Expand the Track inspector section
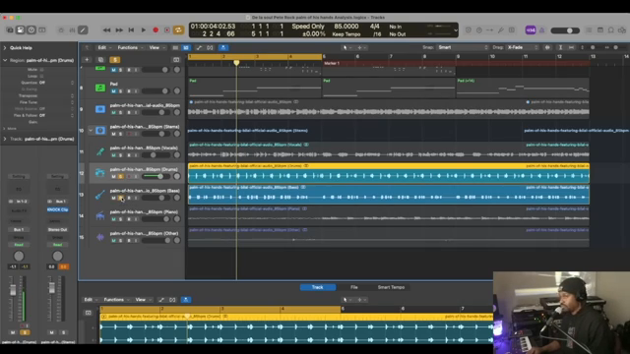Screen dimensions: 630x354 [5, 139]
